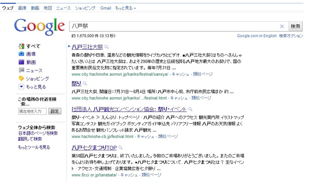Select 動画 filter text in left sidebar
The width and height of the screenshot is (312, 184).
(31, 62)
